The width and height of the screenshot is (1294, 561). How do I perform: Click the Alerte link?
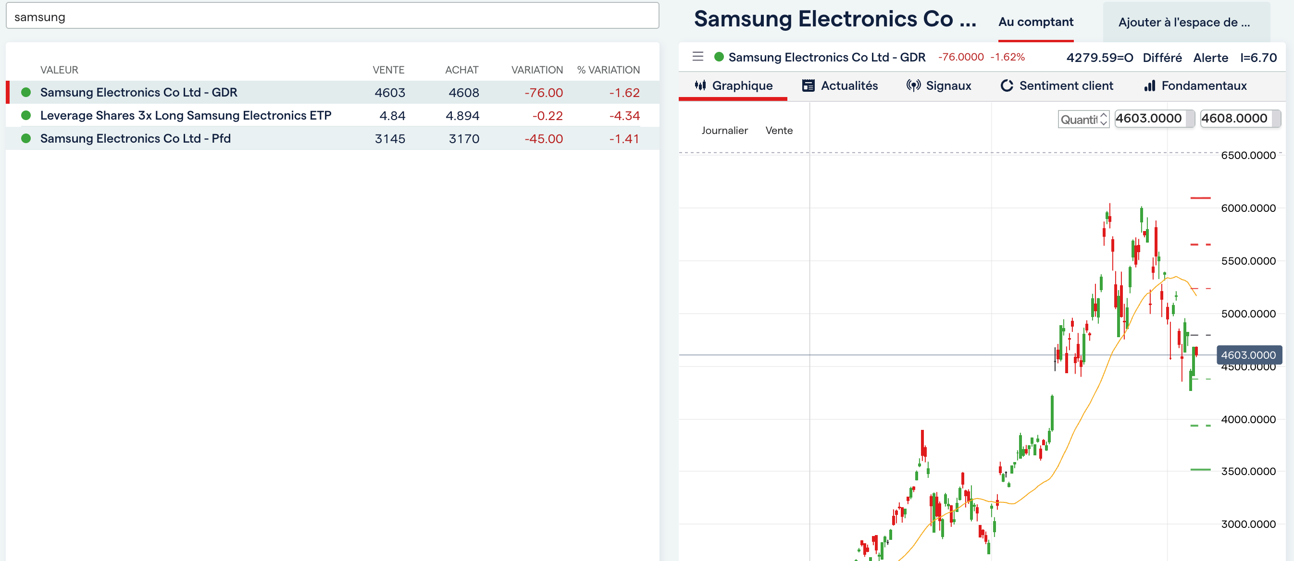point(1210,58)
